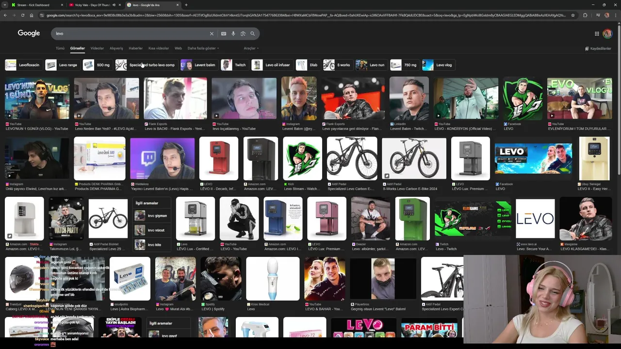Viewport: 621px width, 349px height.
Task: Mute the Vicky Vale tab audio icon
Action: pos(114,5)
